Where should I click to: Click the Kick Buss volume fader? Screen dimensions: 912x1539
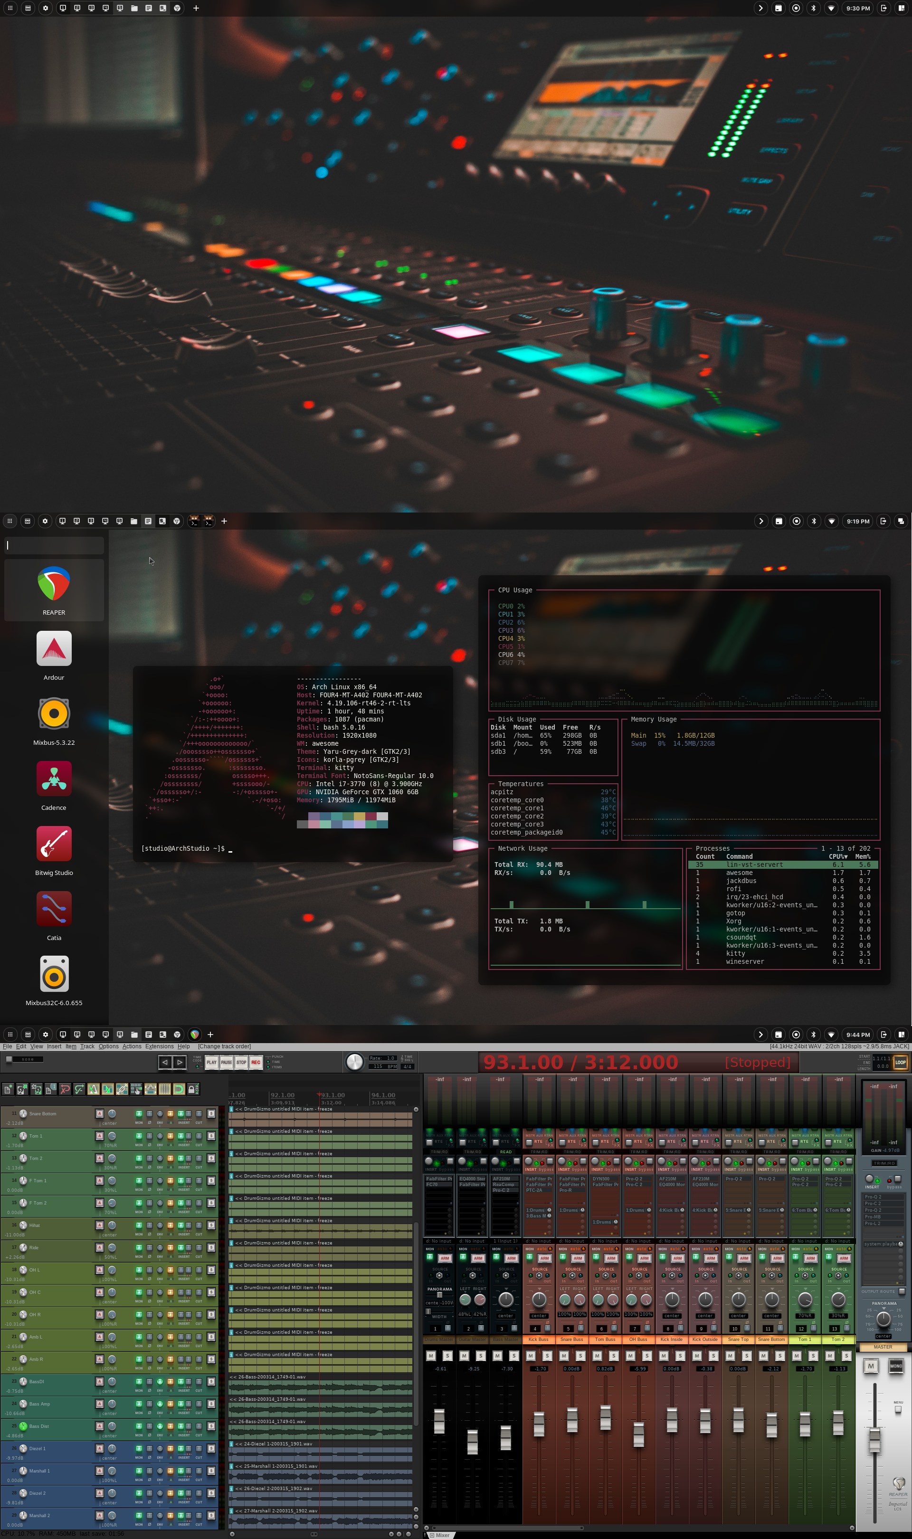[x=539, y=1424]
